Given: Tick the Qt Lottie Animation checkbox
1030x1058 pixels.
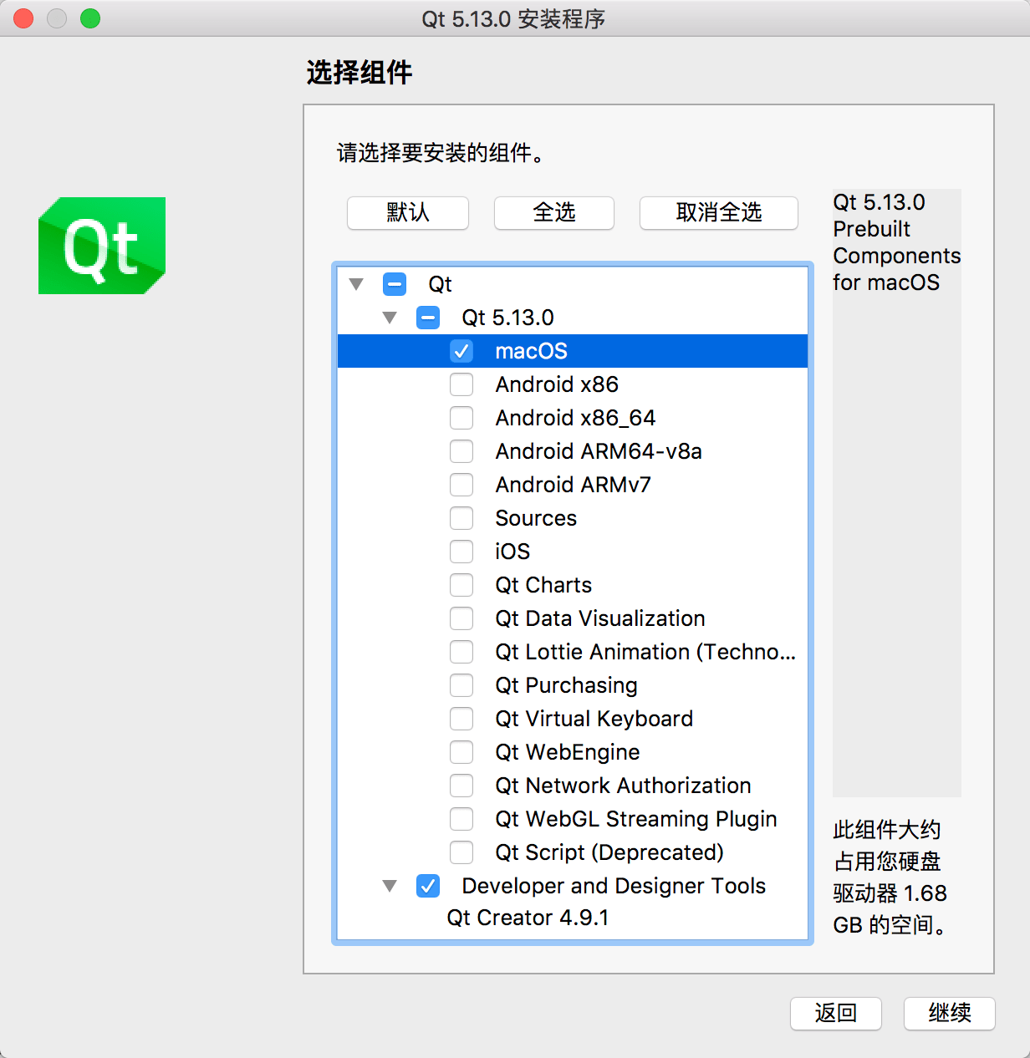Looking at the screenshot, I should 461,652.
